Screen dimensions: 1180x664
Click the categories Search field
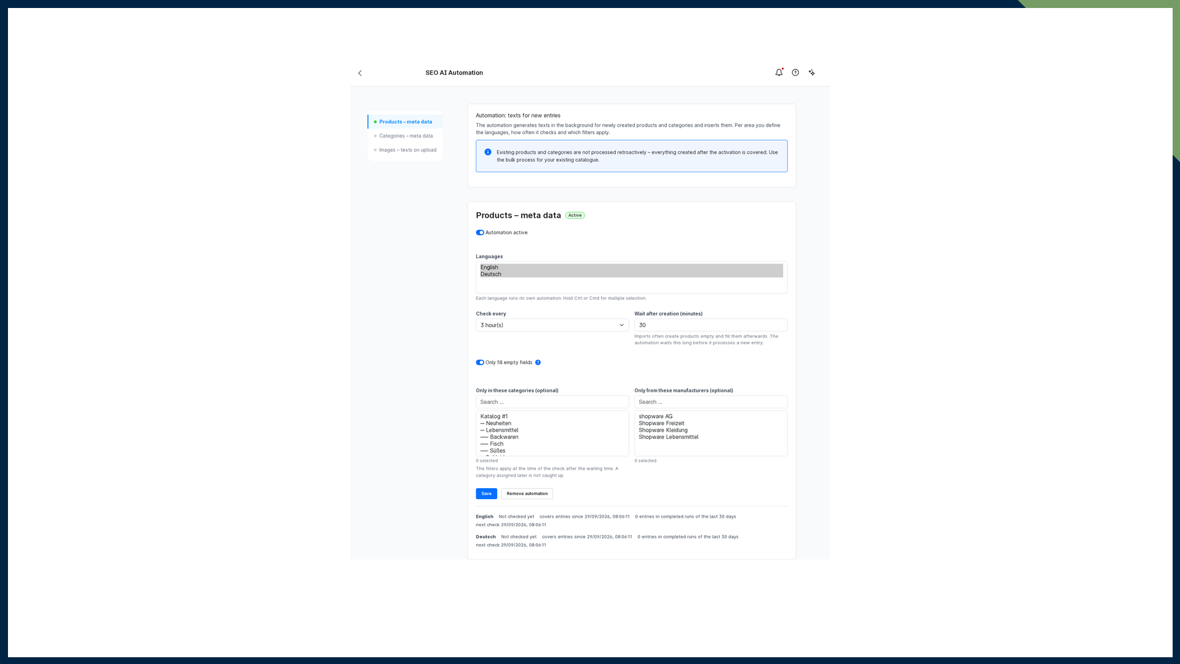coord(552,402)
